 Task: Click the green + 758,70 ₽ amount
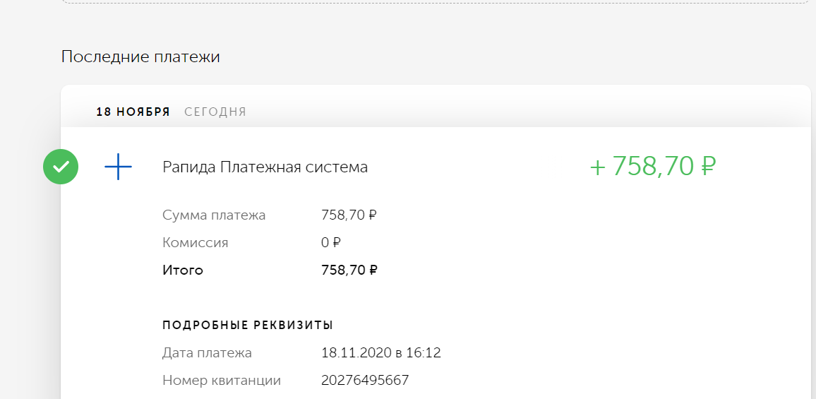click(x=653, y=166)
